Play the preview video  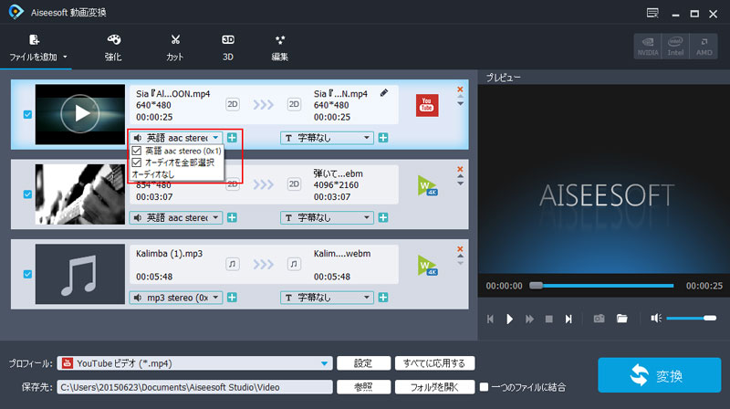[x=510, y=319]
